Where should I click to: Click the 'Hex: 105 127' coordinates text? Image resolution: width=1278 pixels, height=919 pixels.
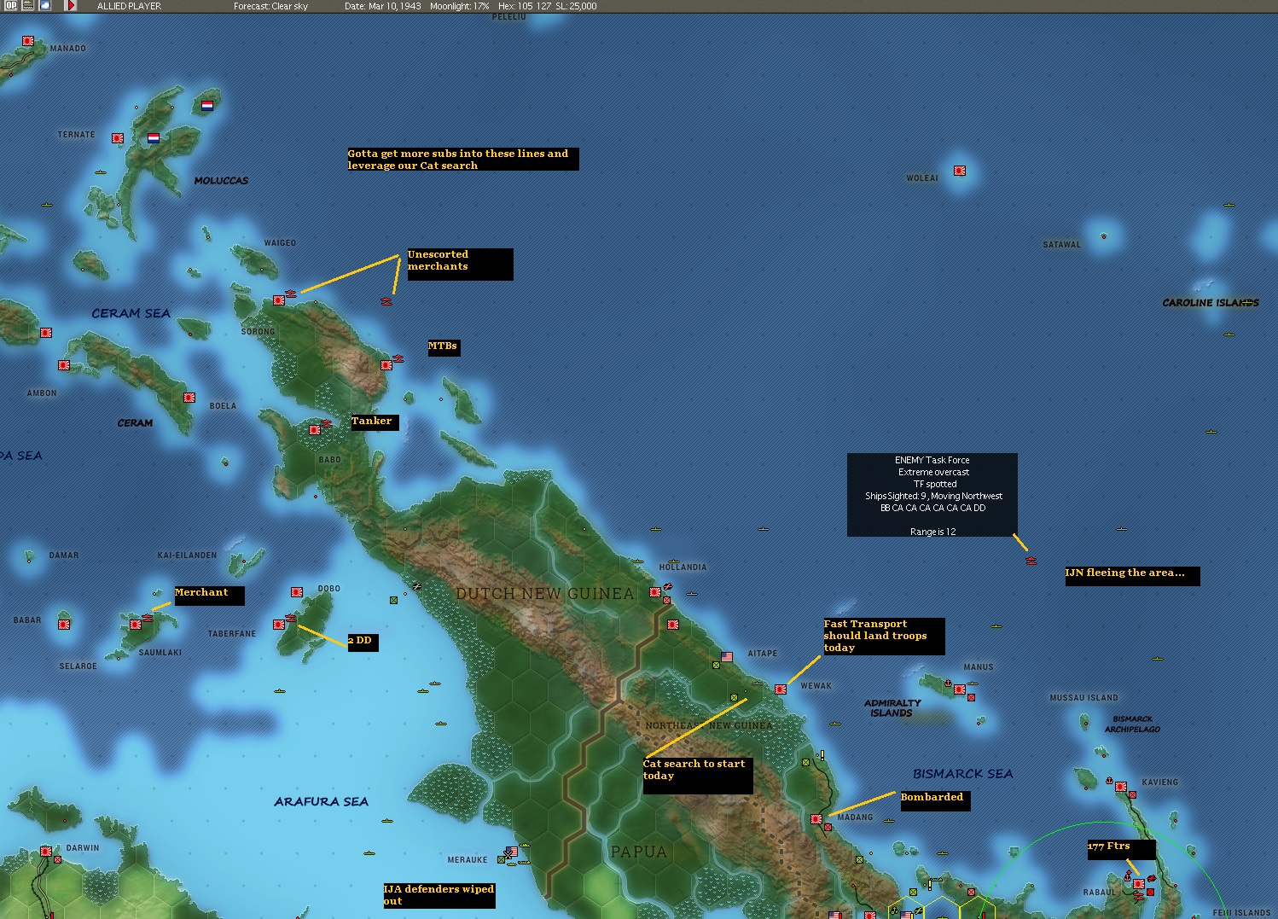point(525,6)
